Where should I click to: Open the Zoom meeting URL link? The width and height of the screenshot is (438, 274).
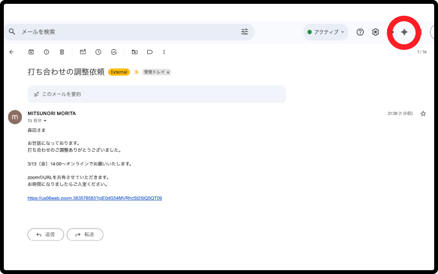pyautogui.click(x=94, y=198)
